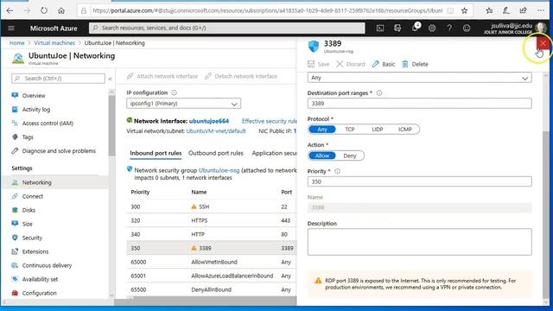Viewport: 553px width, 311px height.
Task: Click Detach network interface
Action: pyautogui.click(x=241, y=76)
